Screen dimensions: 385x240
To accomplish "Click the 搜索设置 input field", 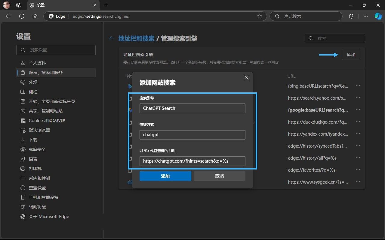I will 56,50.
